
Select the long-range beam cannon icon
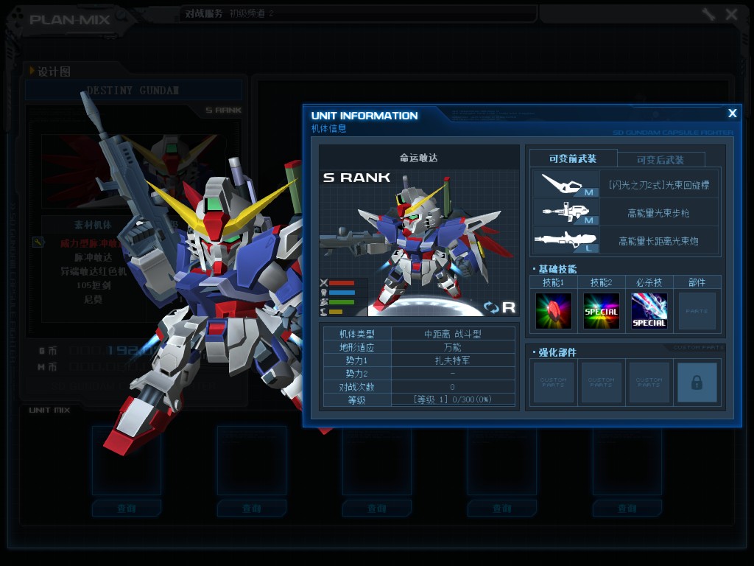tap(565, 240)
